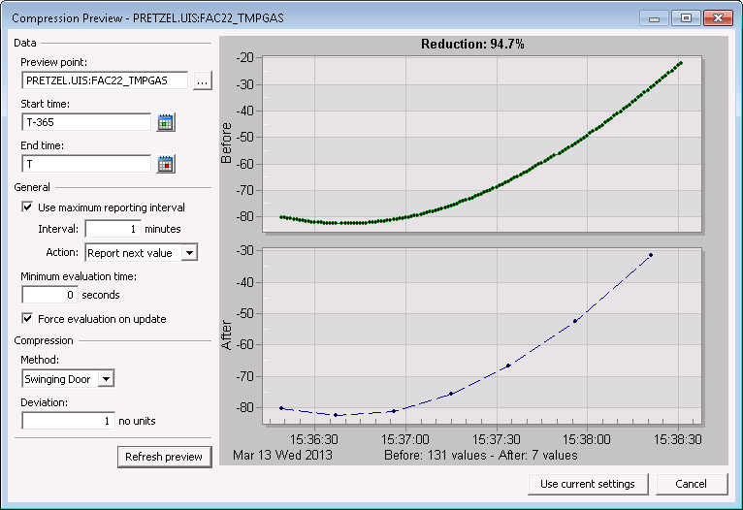Focus the End time field containing T
This screenshot has width=743, height=510.
[x=86, y=164]
